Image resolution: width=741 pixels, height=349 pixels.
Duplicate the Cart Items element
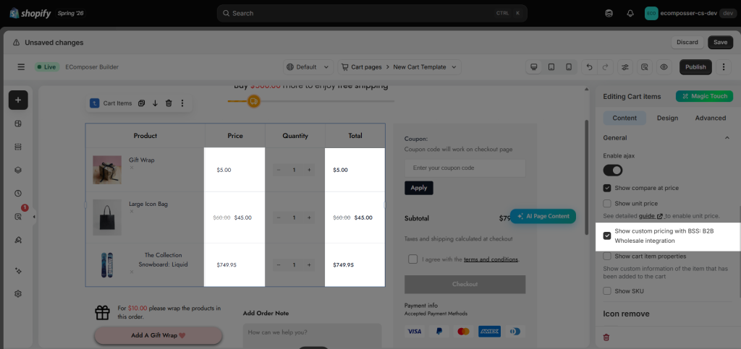tap(141, 103)
